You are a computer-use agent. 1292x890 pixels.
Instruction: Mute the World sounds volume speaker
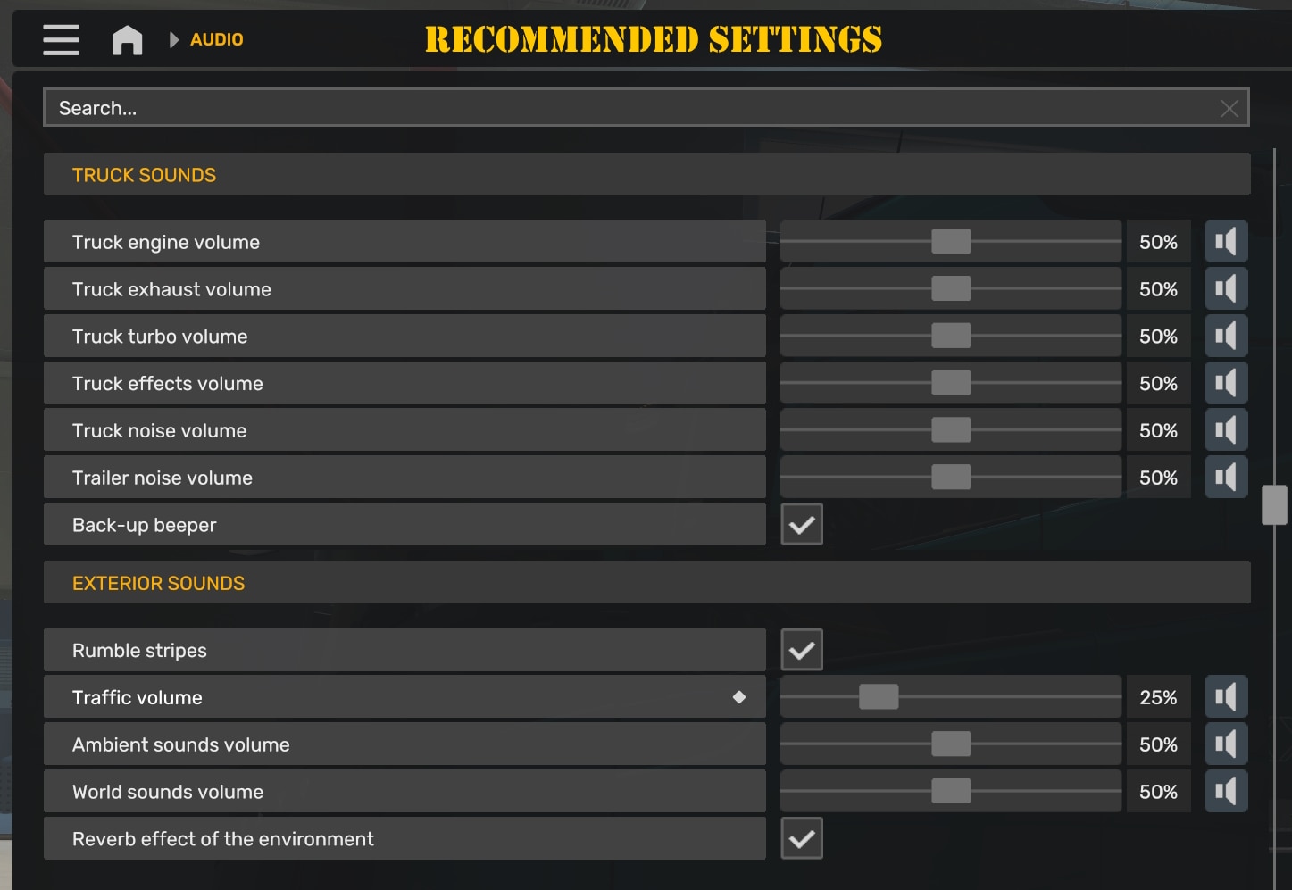pos(1226,792)
